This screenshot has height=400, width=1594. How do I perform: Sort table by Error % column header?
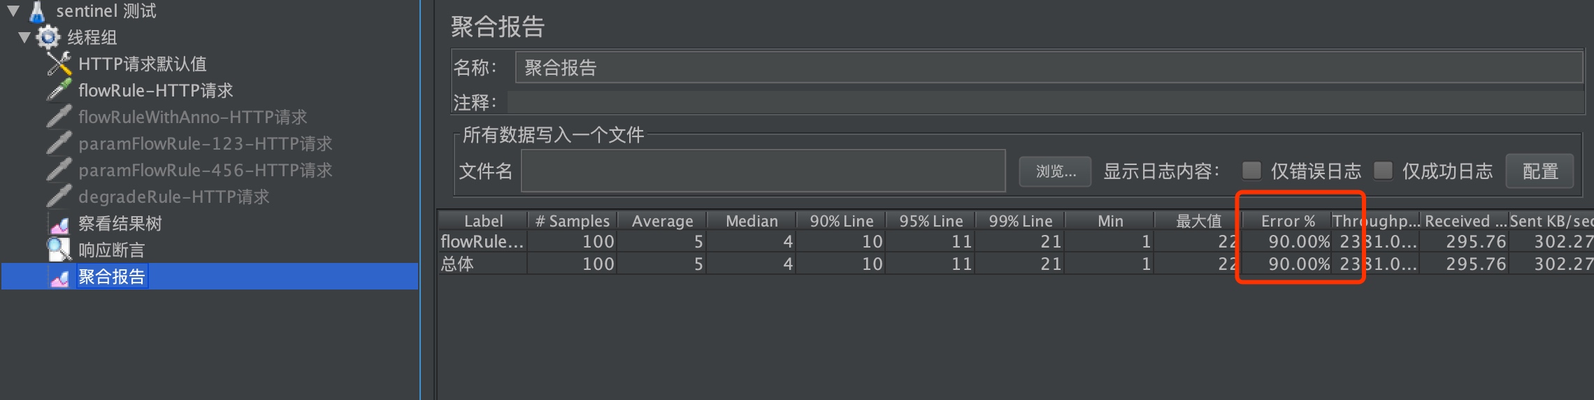1287,221
